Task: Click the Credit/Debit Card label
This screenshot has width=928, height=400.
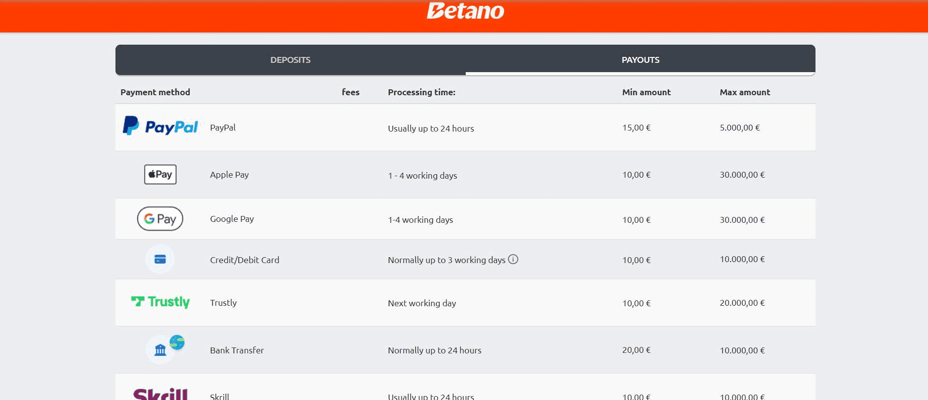Action: pos(244,260)
